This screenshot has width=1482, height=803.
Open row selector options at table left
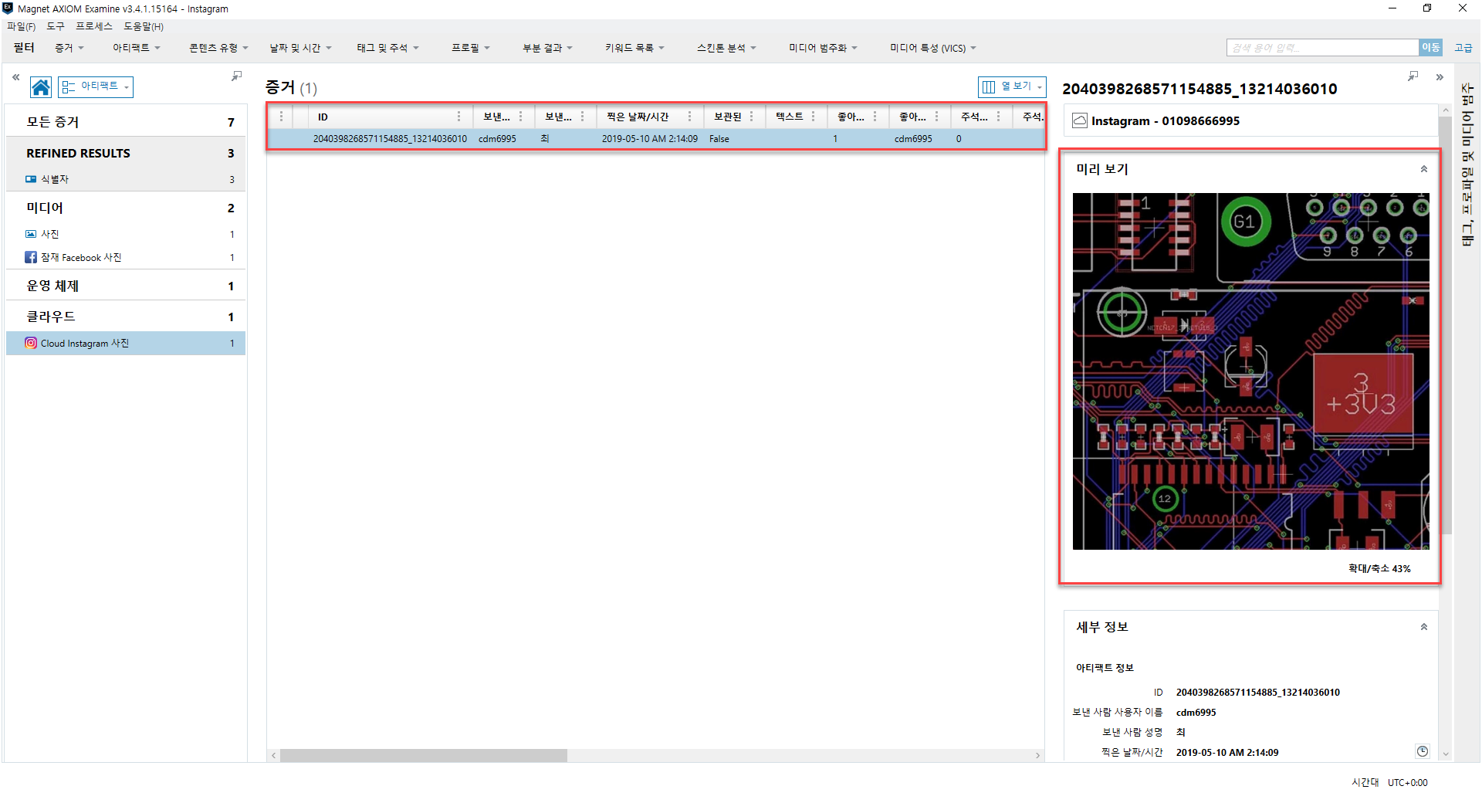tap(281, 117)
